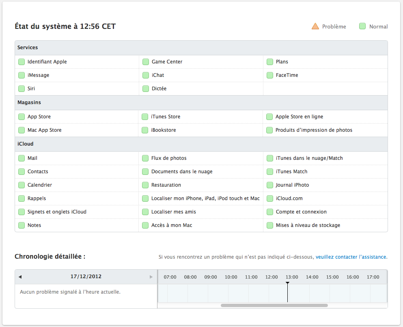This screenshot has width=403, height=327.
Task: Click the iBookstore green status icon
Action: pos(145,130)
